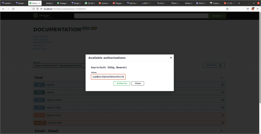
Task: Switch to the Screensh browser tab
Action: point(104,3)
